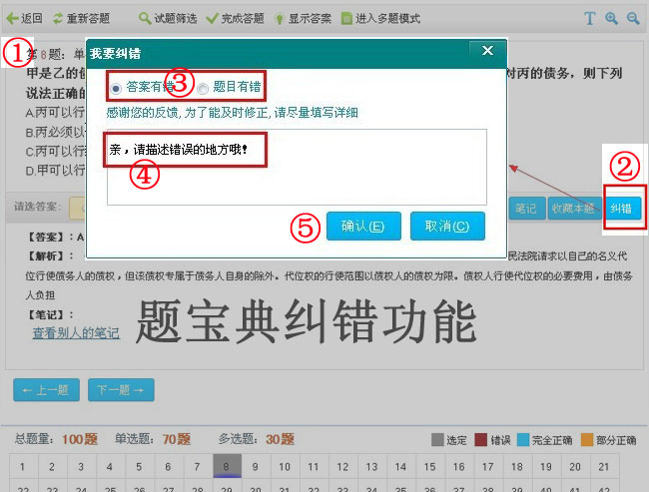
Task: Click the zoom out magnifier icon
Action: (633, 18)
